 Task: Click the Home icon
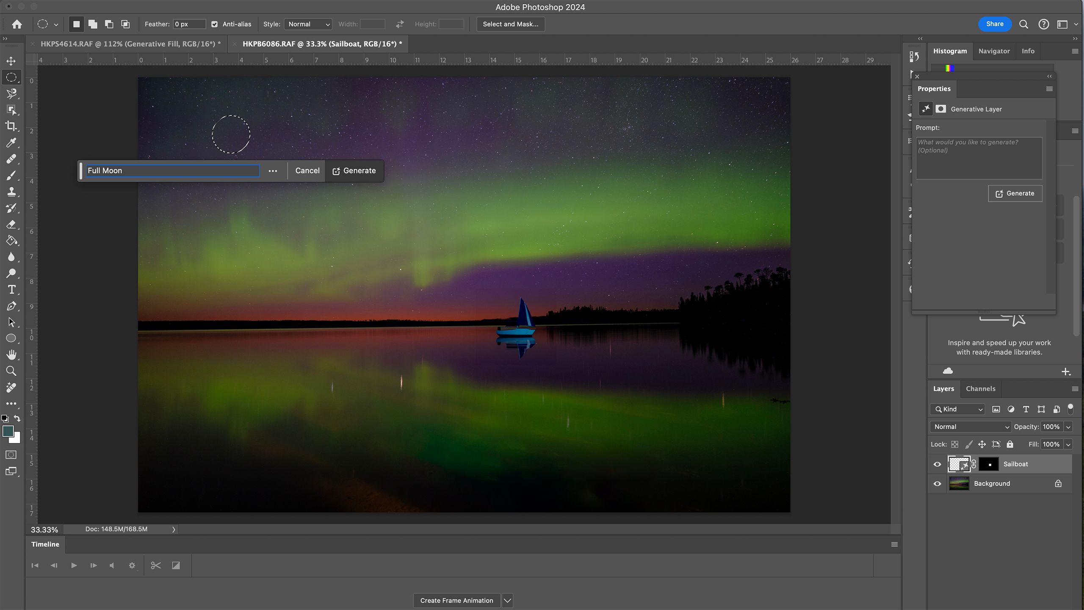click(x=17, y=24)
